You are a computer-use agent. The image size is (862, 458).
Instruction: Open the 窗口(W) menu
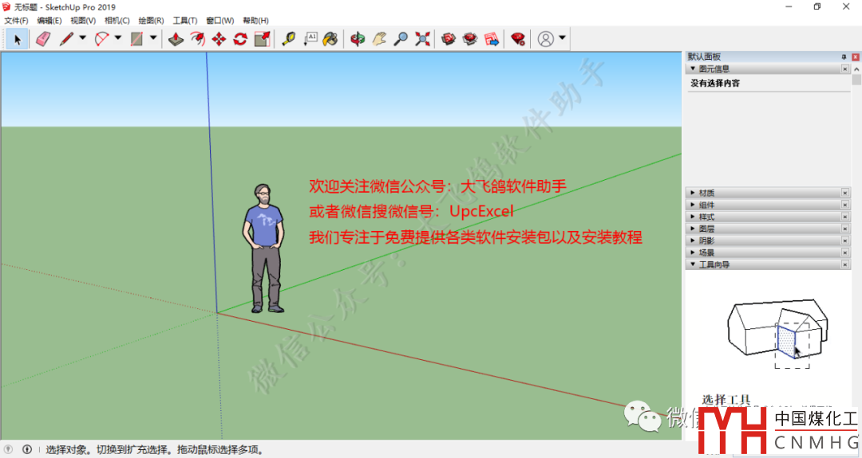219,21
